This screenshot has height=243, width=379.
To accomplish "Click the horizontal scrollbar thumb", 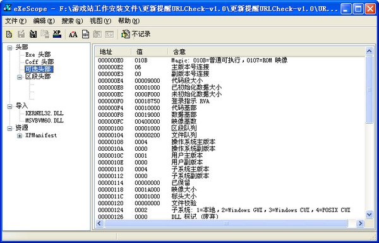I will [x=226, y=223].
